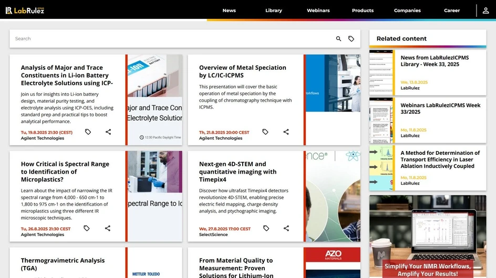This screenshot has height=278, width=496.
Task: Click the search magnifier icon
Action: [338, 39]
